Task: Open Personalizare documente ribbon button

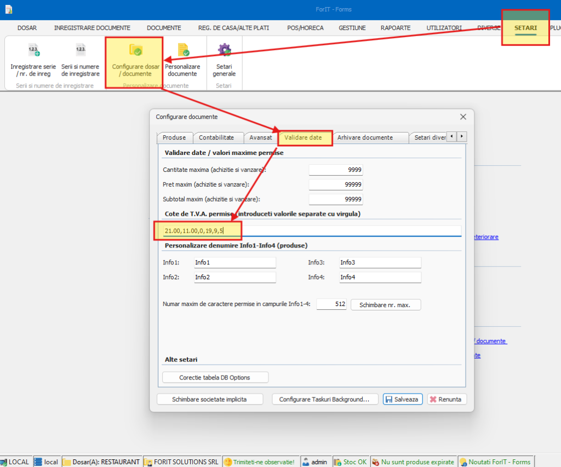Action: click(x=182, y=60)
